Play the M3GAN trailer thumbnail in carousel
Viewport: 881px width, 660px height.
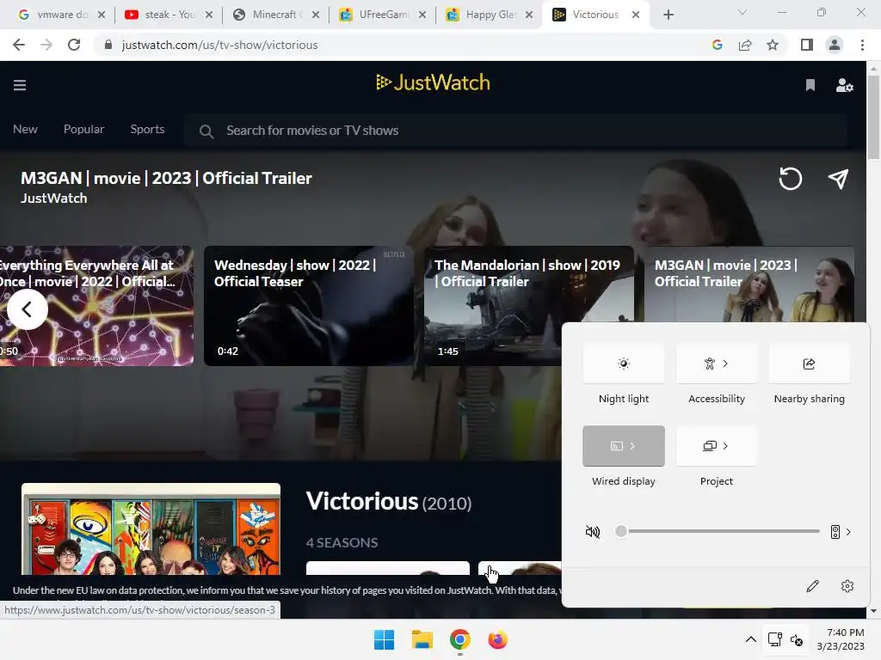tap(749, 284)
